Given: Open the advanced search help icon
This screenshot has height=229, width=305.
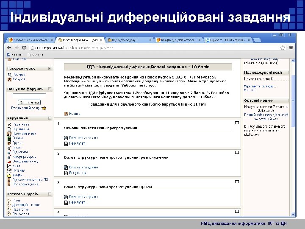Looking at the screenshot, I should coord(44,108).
